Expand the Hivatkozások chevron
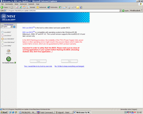Image resolution: width=143 pixels, height=114 pixels. pos(142,10)
